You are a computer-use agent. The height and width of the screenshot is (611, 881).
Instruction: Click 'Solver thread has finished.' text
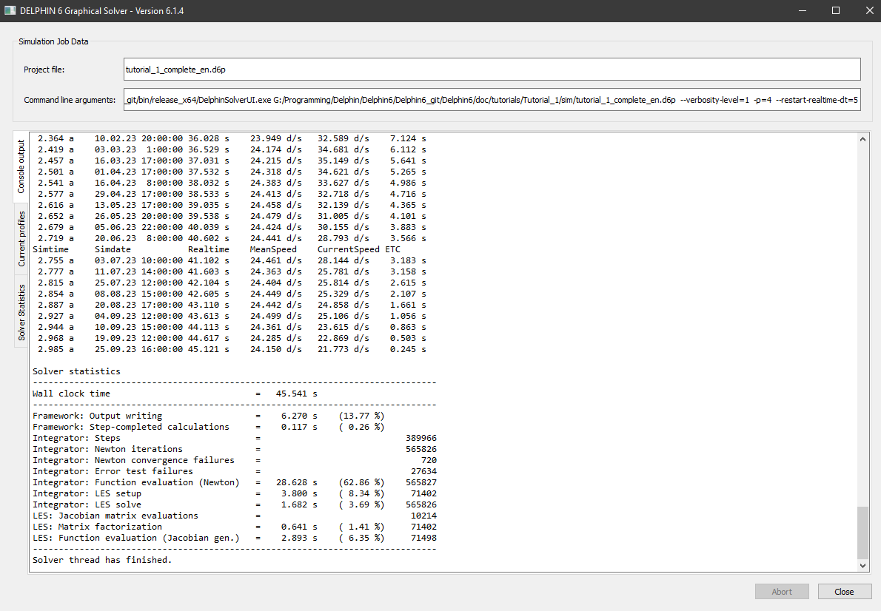click(102, 560)
